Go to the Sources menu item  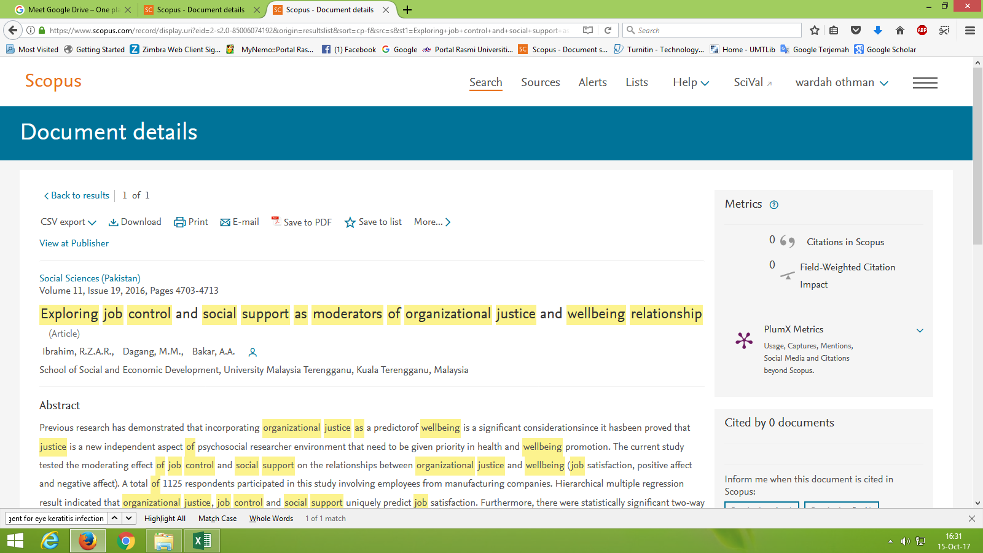click(540, 82)
